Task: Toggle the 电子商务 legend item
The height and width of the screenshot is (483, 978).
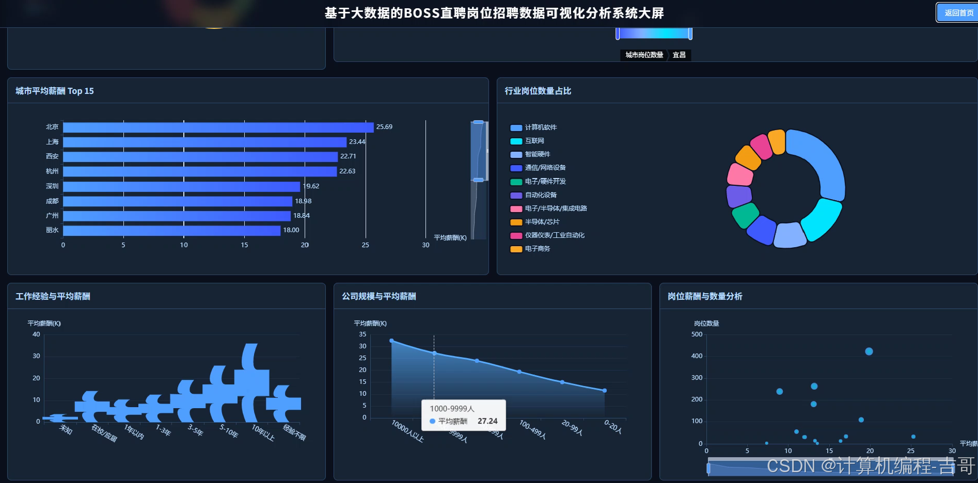Action: click(530, 249)
